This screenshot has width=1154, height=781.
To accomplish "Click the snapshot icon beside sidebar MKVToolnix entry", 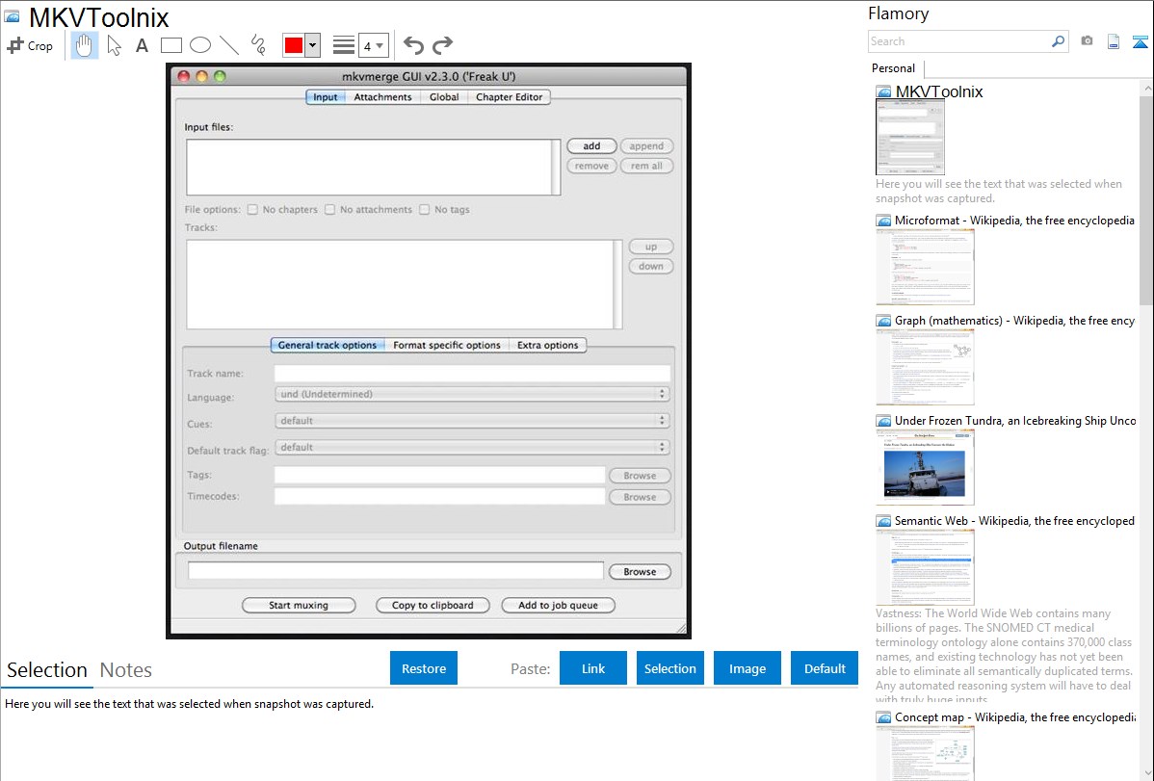I will tap(883, 92).
